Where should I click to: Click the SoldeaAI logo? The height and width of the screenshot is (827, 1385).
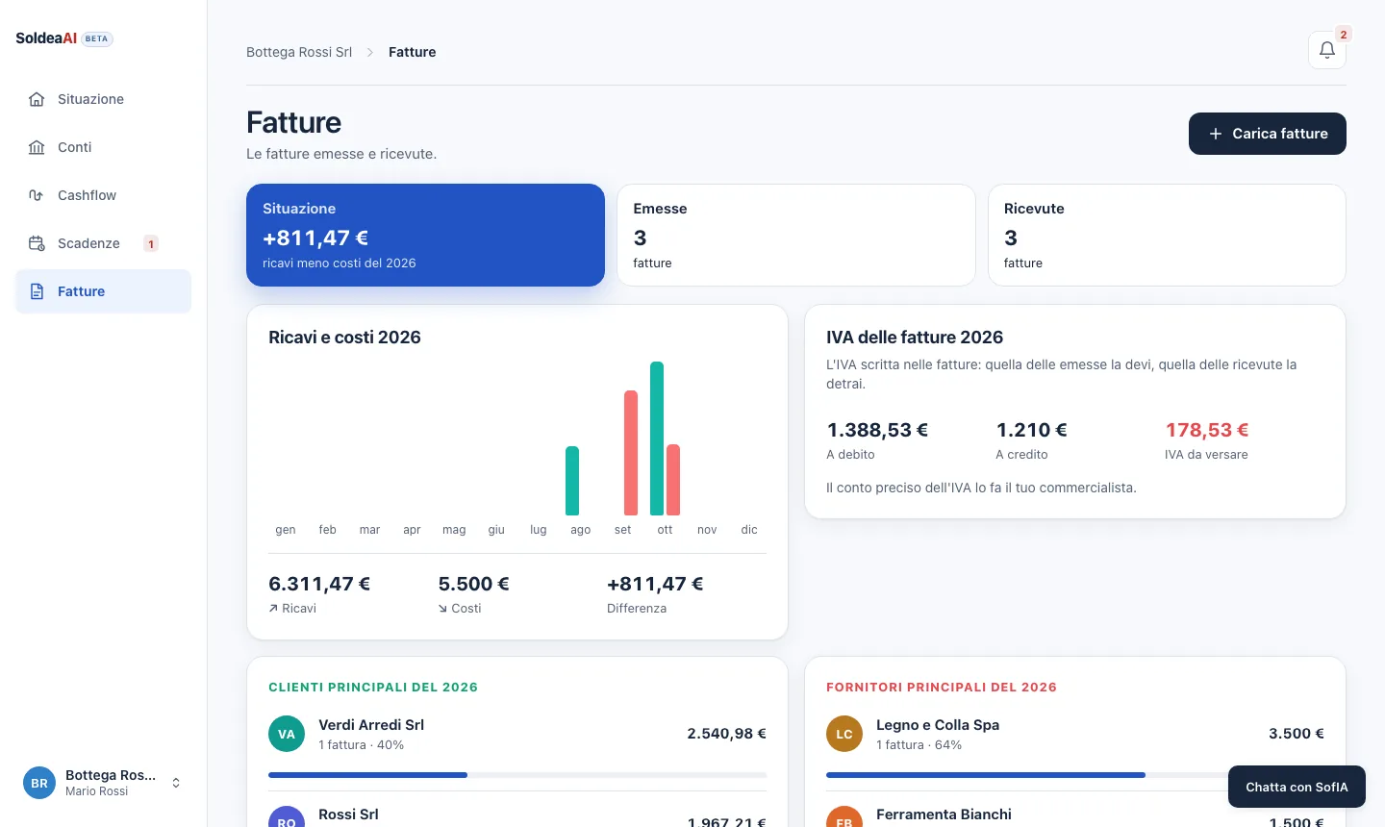point(46,38)
